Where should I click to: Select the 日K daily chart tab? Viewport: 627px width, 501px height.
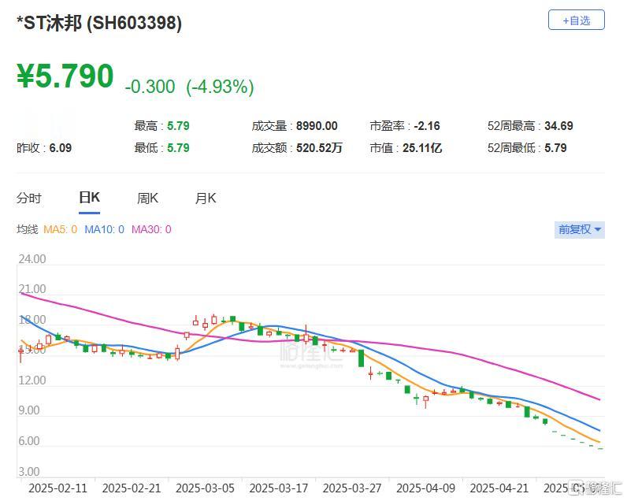click(89, 198)
